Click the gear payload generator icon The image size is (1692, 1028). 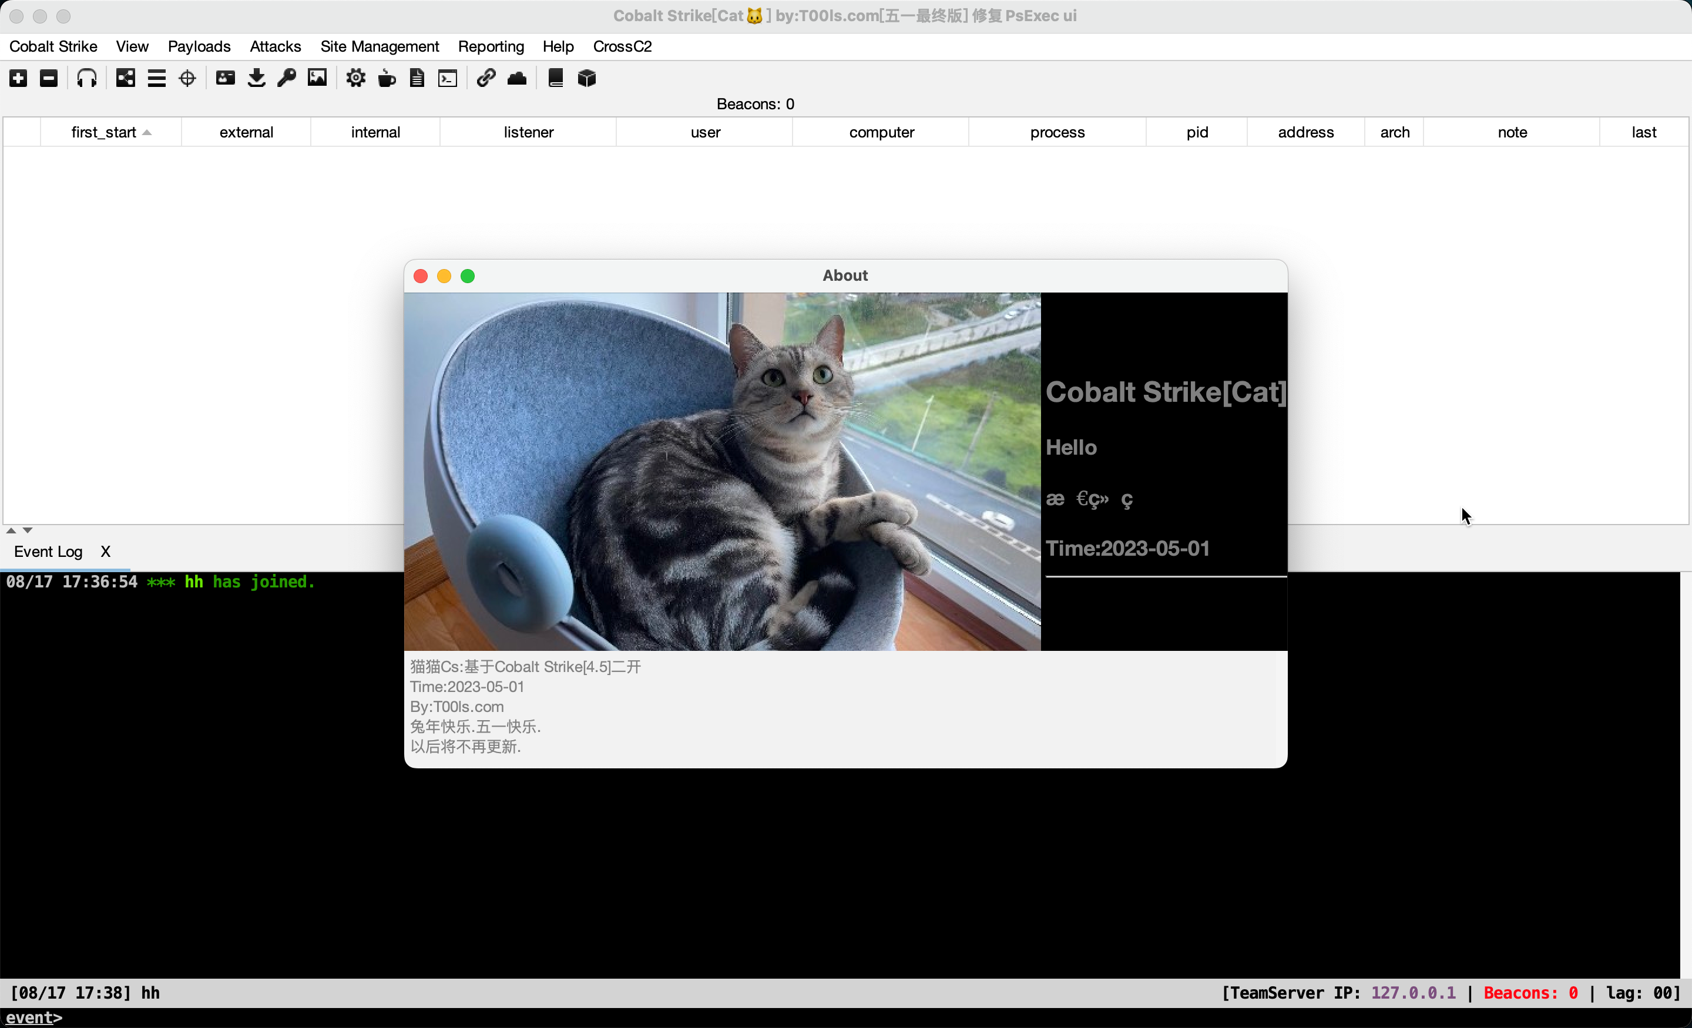coord(355,78)
